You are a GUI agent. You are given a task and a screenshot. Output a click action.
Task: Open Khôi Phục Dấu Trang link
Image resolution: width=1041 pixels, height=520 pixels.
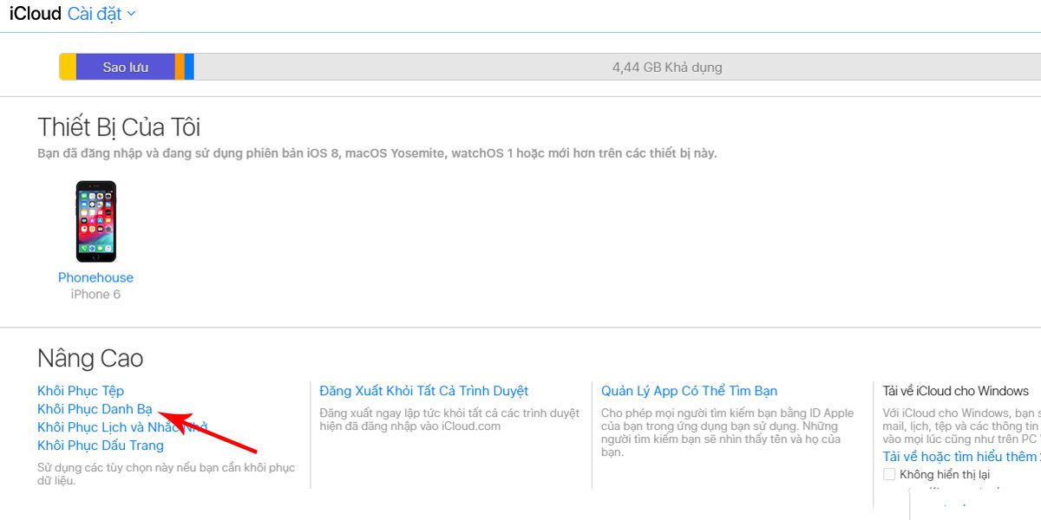pyautogui.click(x=101, y=445)
